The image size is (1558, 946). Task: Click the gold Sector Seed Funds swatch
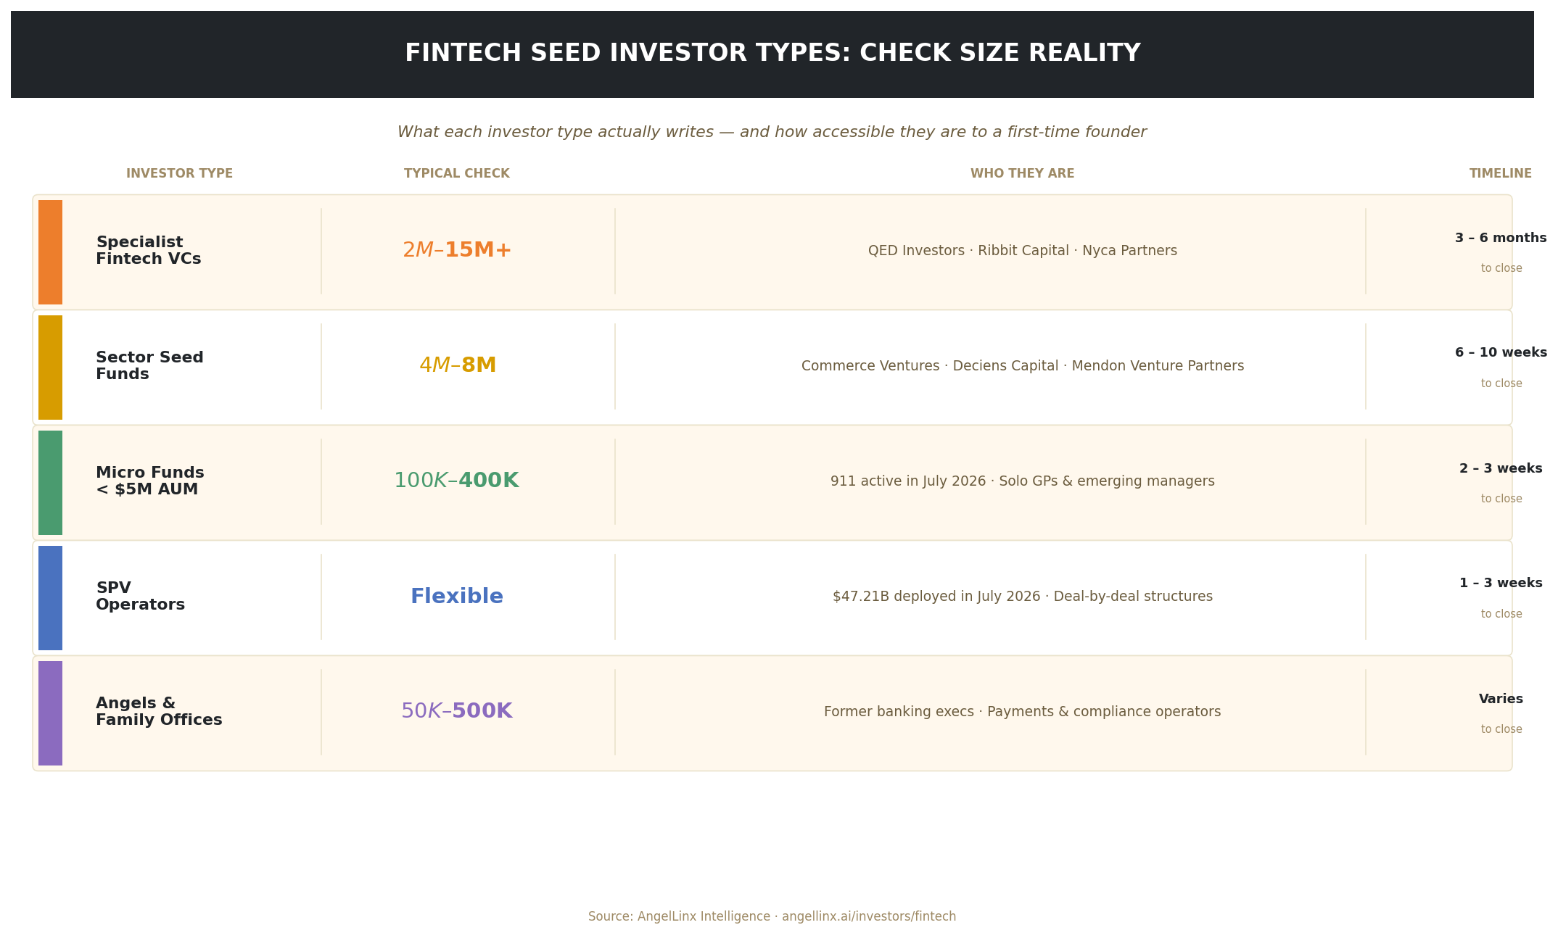[x=50, y=368]
